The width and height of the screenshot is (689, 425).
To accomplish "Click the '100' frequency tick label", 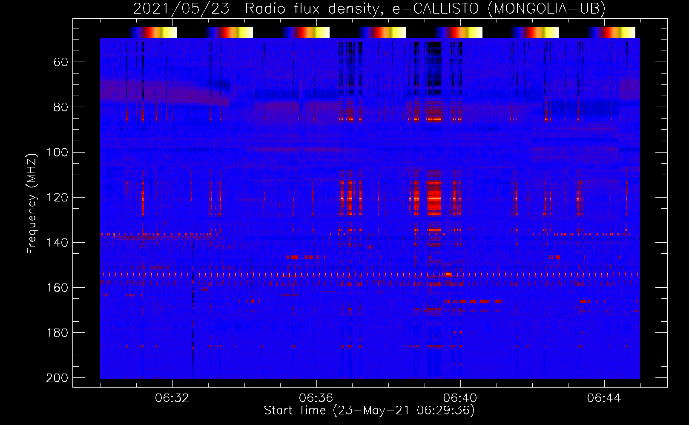I will pos(57,152).
